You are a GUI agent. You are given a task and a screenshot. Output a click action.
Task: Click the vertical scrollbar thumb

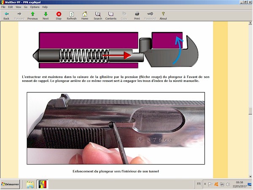(x=250, y=111)
